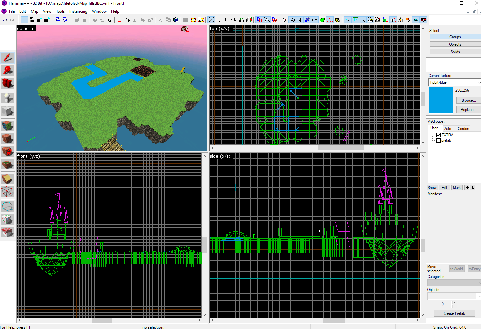Viewport: 481px width, 329px height.
Task: Click the green leaf toolbar icon
Action: pos(322,20)
